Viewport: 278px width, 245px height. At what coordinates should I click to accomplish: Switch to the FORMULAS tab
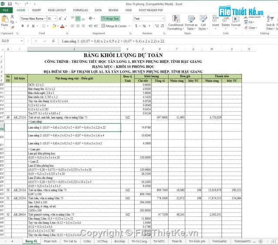(80, 10)
